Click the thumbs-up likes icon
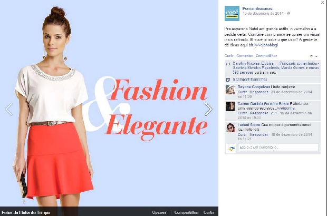Image resolution: width=327 pixels, height=216 pixels. coord(228,64)
